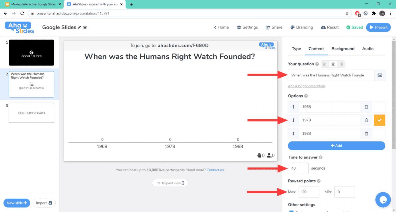Select the Quiz Leaderboard slide thumbnail
The width and height of the screenshot is (396, 212).
pos(31,113)
